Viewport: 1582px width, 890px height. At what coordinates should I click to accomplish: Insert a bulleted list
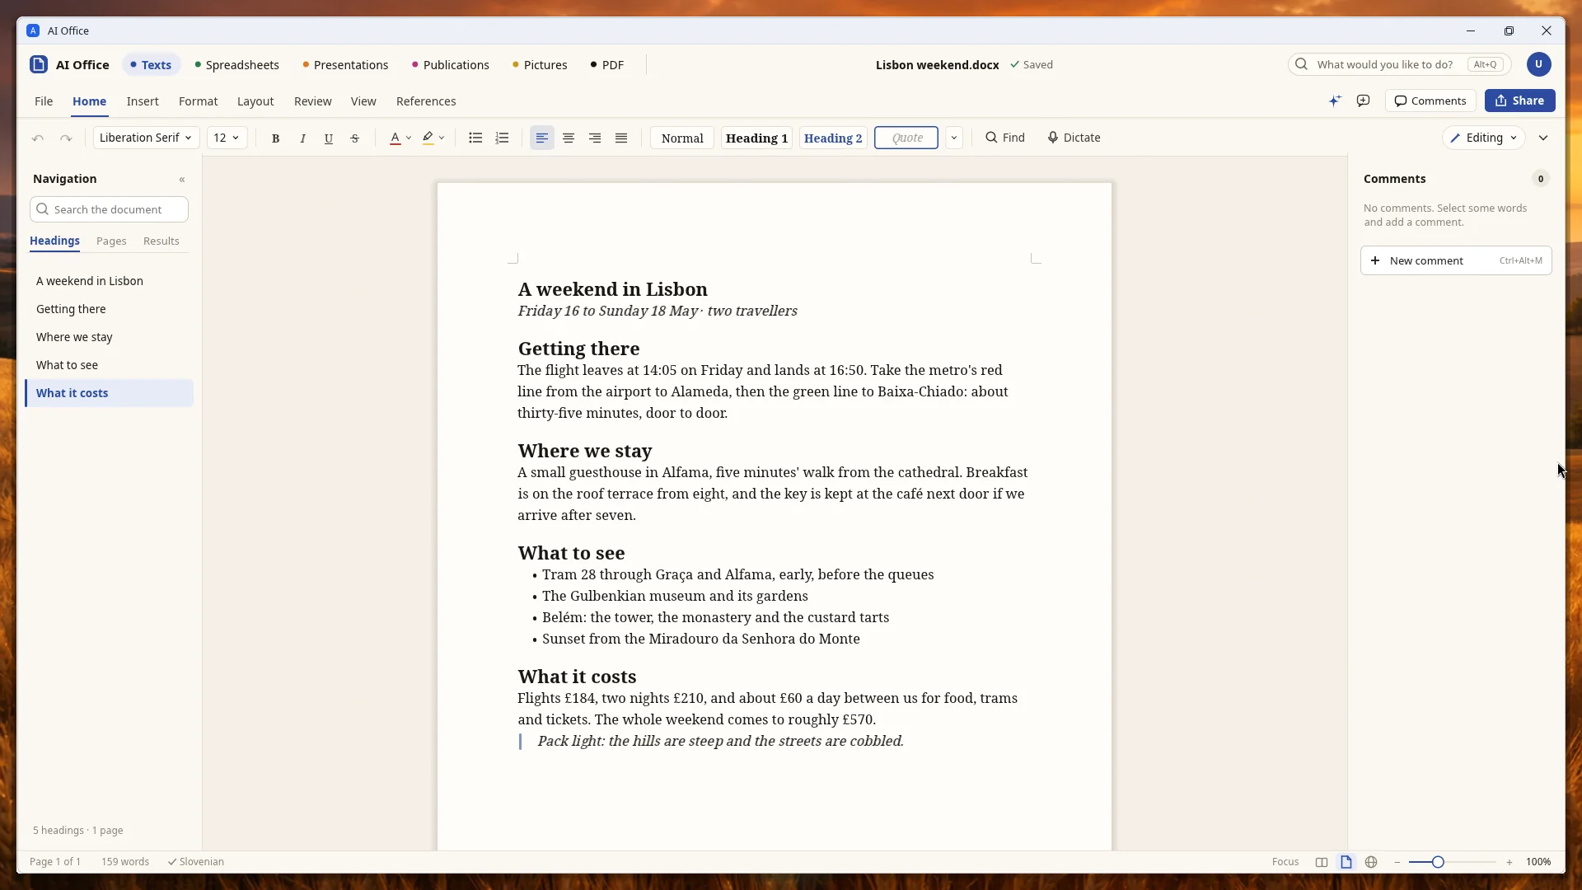coord(475,138)
